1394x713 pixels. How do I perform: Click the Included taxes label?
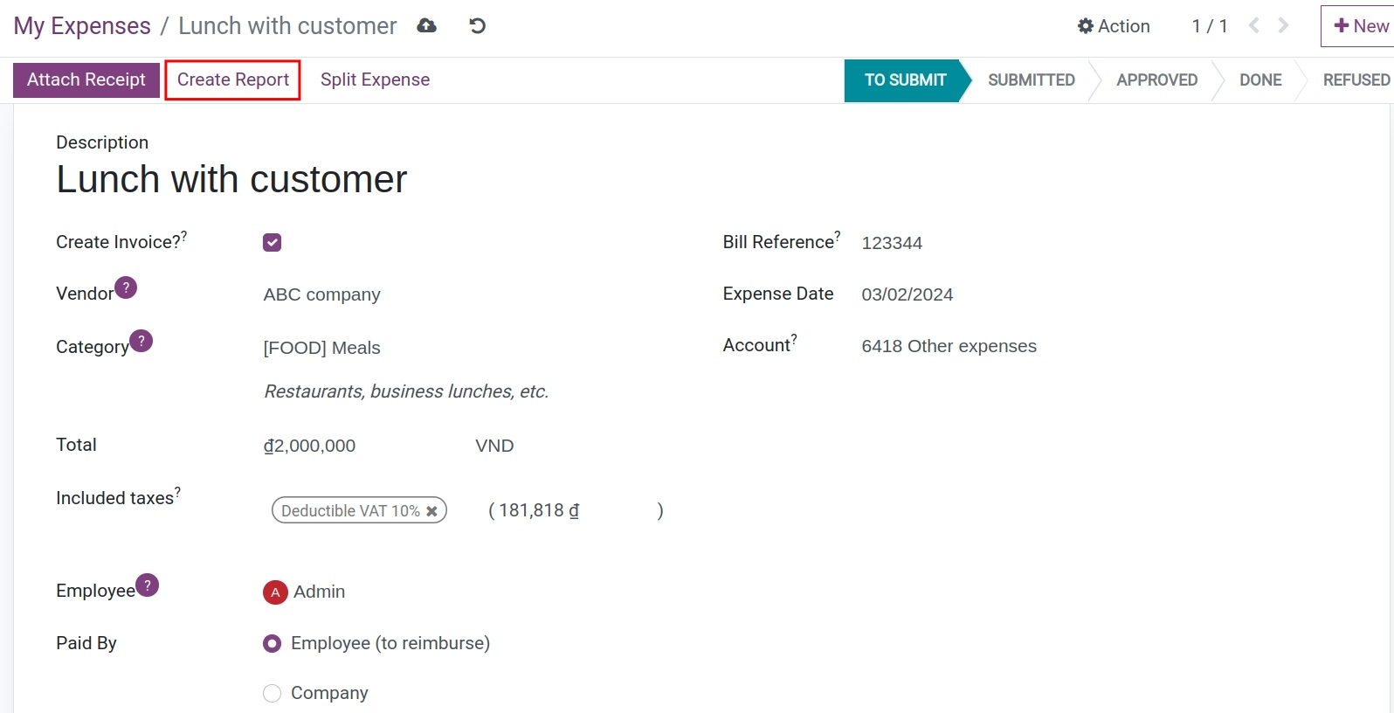(114, 498)
